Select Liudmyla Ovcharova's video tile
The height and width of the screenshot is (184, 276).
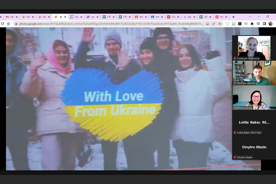pyautogui.click(x=254, y=48)
